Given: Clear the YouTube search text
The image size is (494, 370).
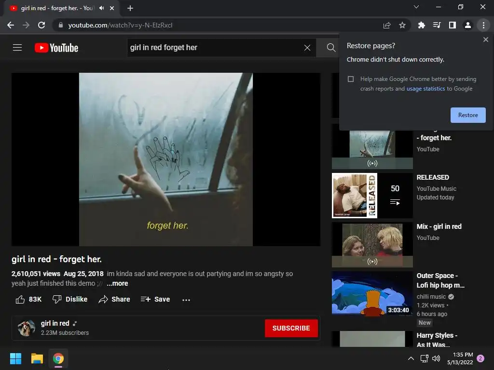Looking at the screenshot, I should pos(307,48).
